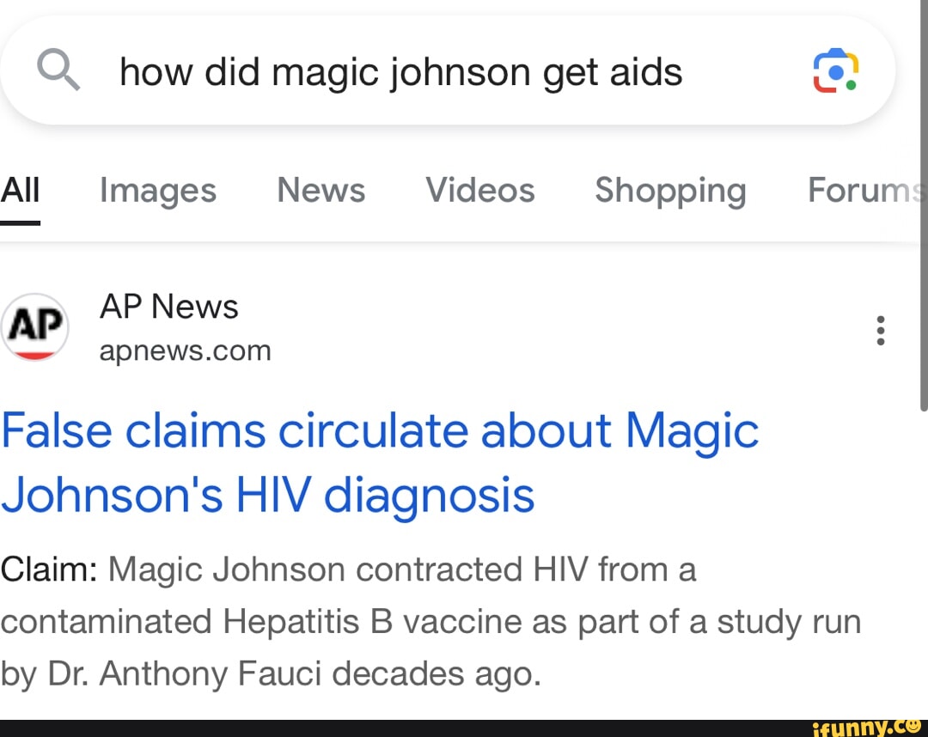928x737 pixels.
Task: Click the snippet text mentioning Anthony Fauci
Action: [271, 673]
